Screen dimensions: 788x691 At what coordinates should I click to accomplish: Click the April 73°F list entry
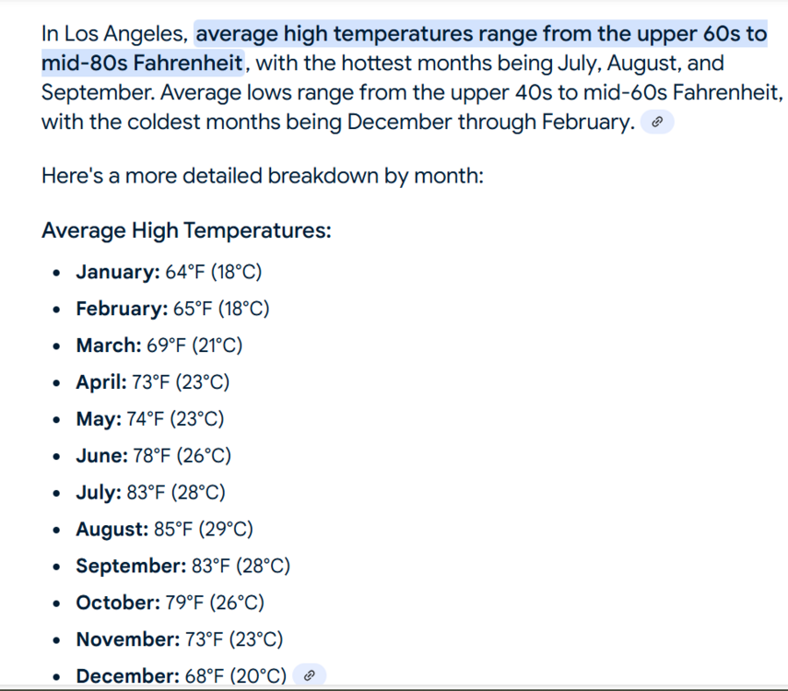point(152,382)
